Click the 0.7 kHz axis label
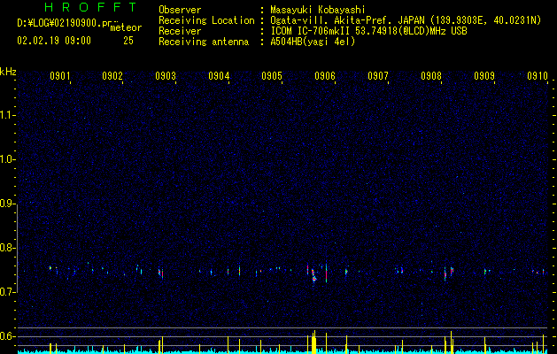The height and width of the screenshot is (354, 557). [x=6, y=292]
